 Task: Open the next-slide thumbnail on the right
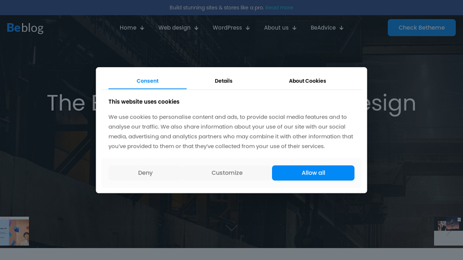click(449, 232)
